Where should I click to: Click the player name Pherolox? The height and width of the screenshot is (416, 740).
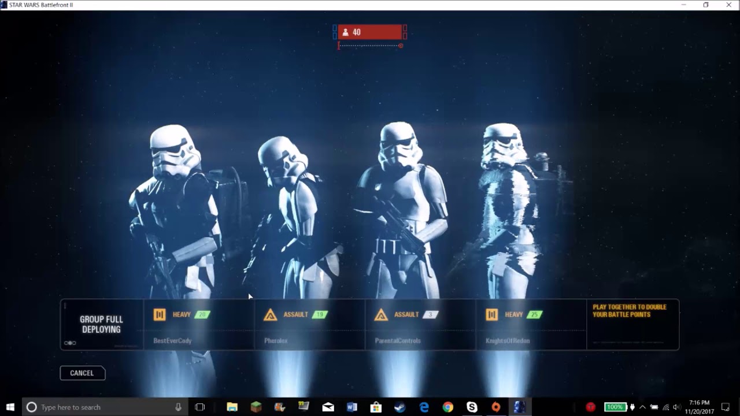point(276,341)
